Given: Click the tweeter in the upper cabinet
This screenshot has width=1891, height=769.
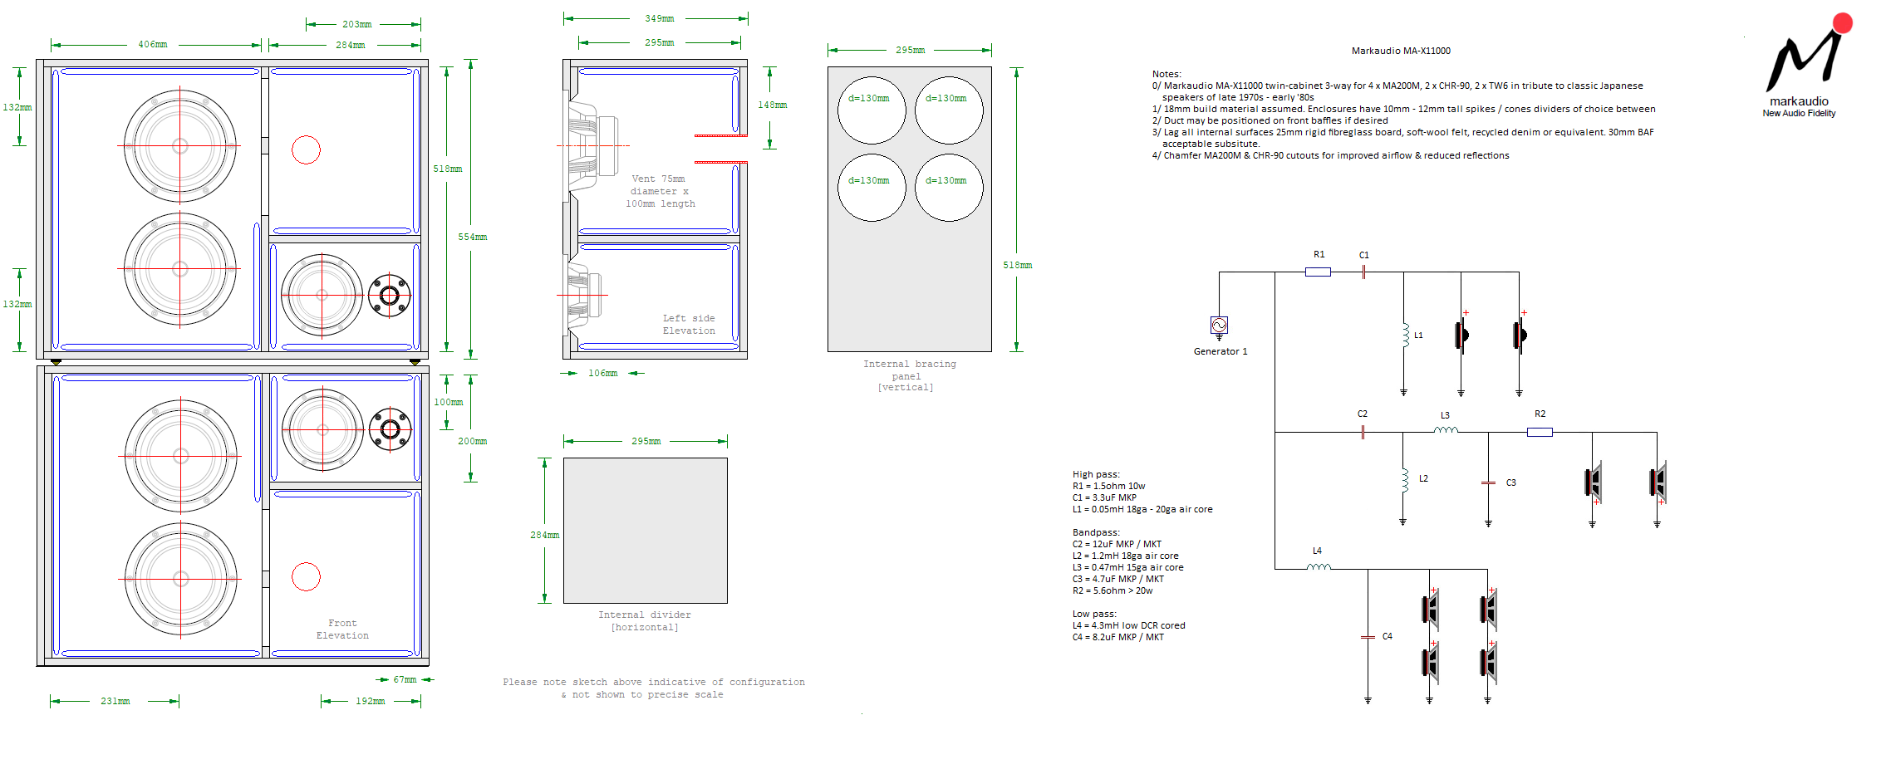Looking at the screenshot, I should point(390,295).
